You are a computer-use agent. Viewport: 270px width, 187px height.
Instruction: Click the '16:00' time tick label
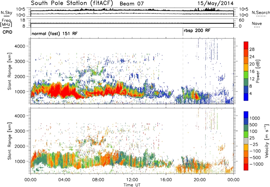click(166, 180)
